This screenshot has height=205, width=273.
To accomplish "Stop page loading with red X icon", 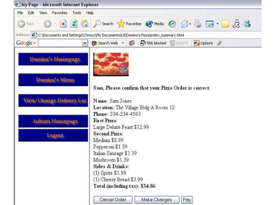I will pos(63,24).
